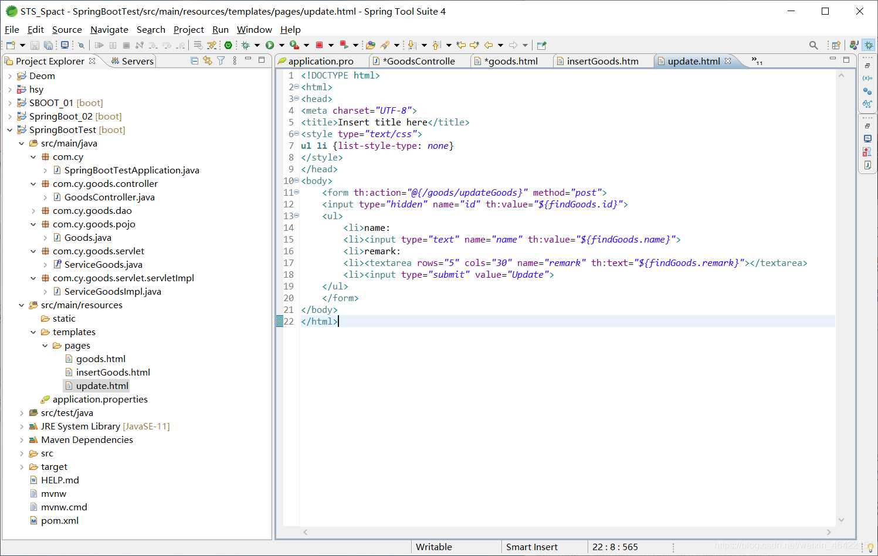Switch to the Java perspective button
This screenshot has width=878, height=556.
pos(854,45)
